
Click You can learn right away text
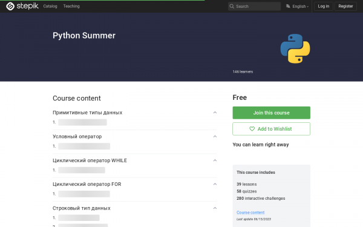tap(261, 145)
